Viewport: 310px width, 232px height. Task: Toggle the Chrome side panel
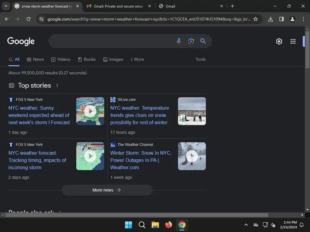point(281,19)
